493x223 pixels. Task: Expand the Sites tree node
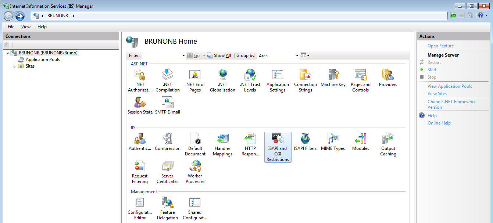15,66
